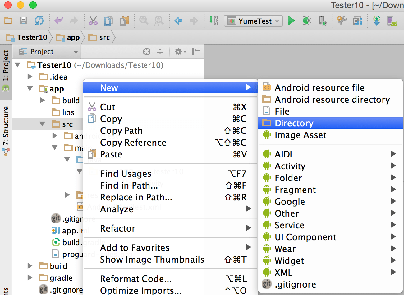The width and height of the screenshot is (404, 295).
Task: Open the Structure side tab
Action: (6, 131)
